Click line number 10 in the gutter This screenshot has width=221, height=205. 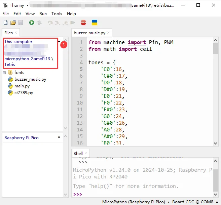pyautogui.click(x=80, y=103)
